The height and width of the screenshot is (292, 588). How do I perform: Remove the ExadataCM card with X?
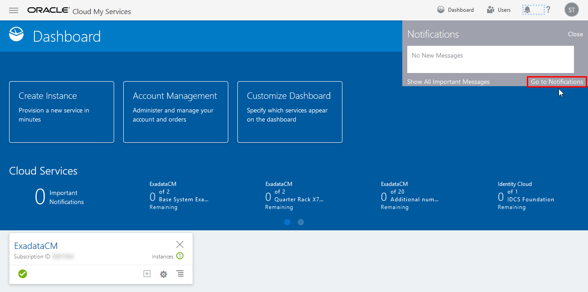[180, 244]
